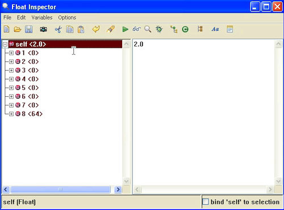This screenshot has width=284, height=210.
Task: Expand tree node 6 <0>
Action: tap(11, 97)
